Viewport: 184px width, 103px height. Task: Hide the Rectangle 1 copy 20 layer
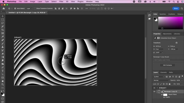point(154,92)
